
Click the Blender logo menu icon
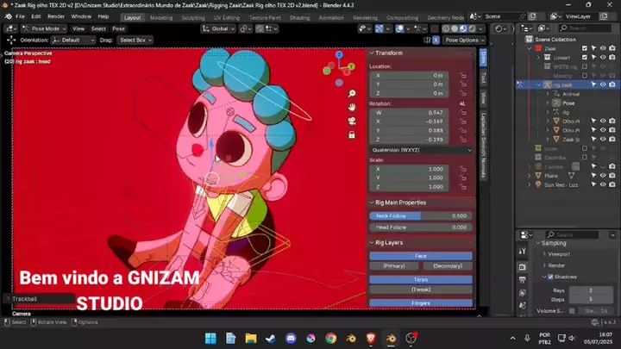9,16
